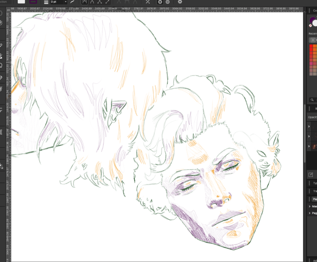This screenshot has width=317, height=262.
Task: Click the crossed-arrows snapping icon in toolbar
Action: click(147, 2)
